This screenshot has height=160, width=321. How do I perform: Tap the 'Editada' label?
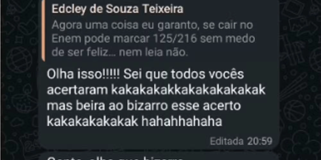pyautogui.click(x=227, y=141)
